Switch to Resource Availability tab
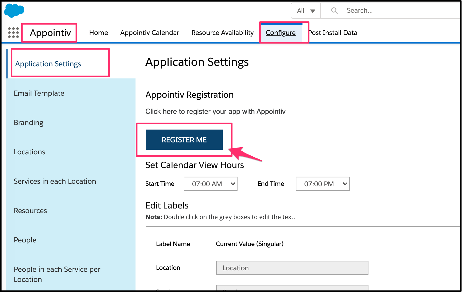Screen dimensions: 472x292 [x=223, y=33]
